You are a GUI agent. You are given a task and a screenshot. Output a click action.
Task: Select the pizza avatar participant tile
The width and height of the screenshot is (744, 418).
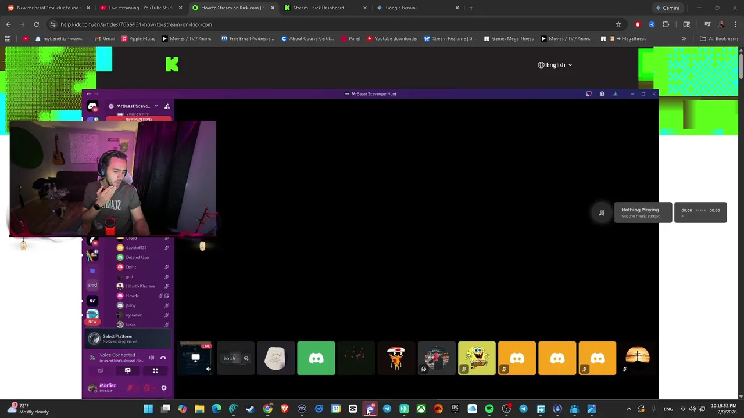396,358
